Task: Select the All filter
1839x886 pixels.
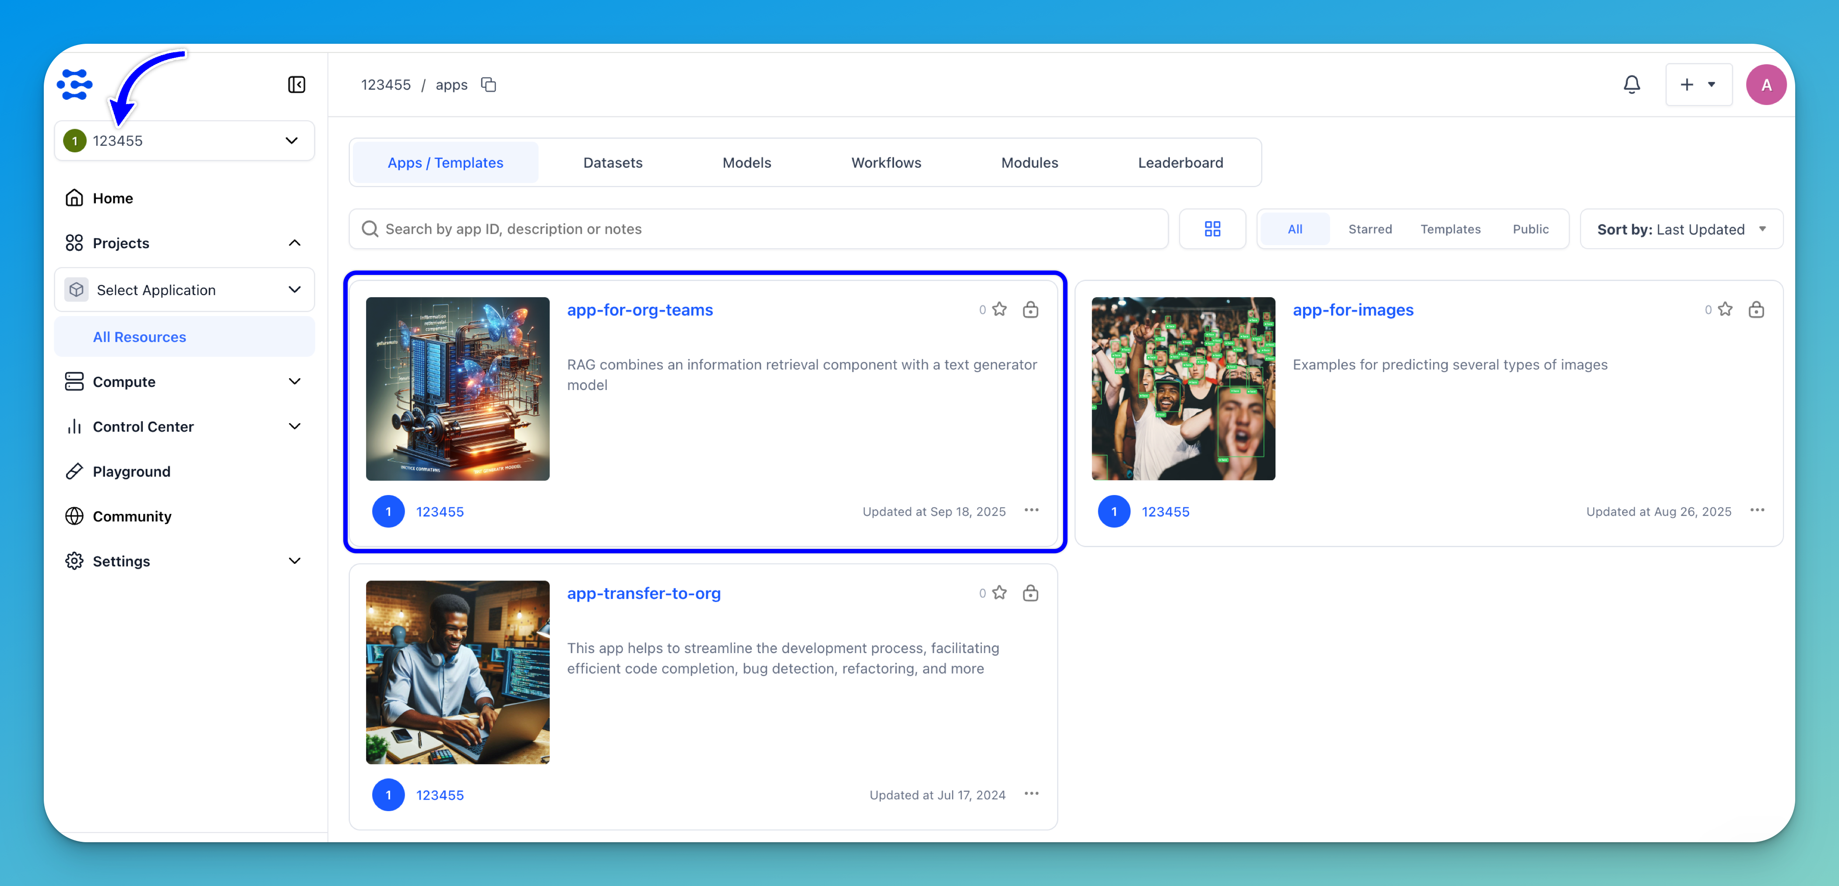Action: [1294, 229]
